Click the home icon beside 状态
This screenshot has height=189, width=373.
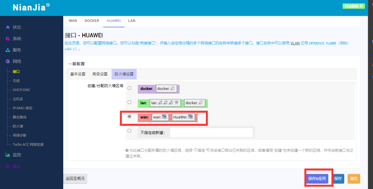point(8,27)
